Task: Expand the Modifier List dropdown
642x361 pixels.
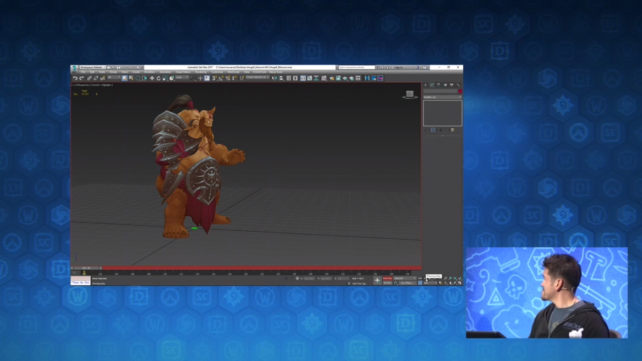Action: click(x=442, y=97)
